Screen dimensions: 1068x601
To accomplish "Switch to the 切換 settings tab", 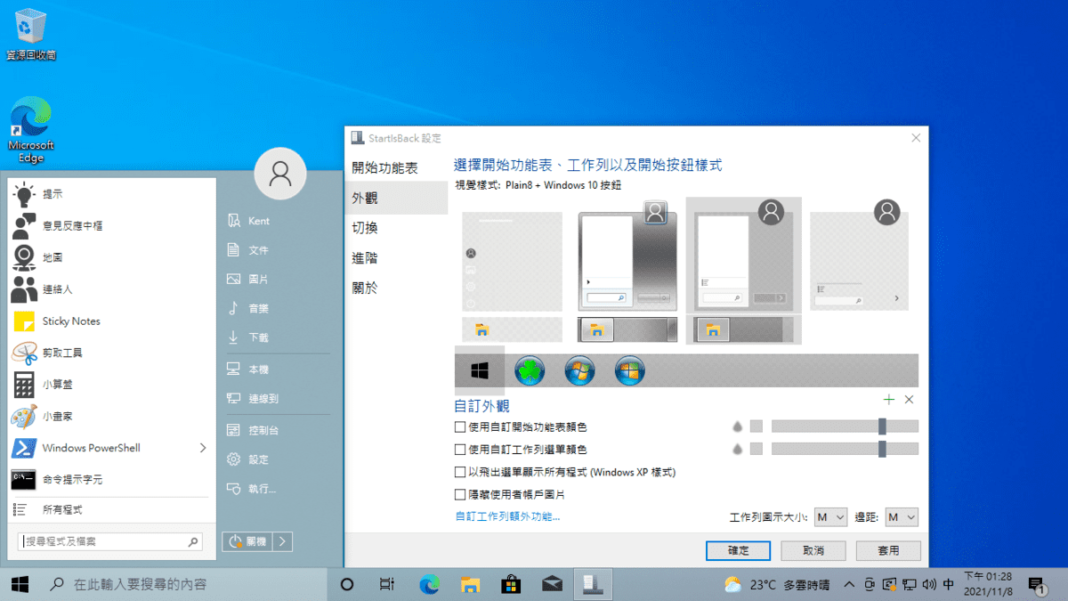I will [x=365, y=228].
